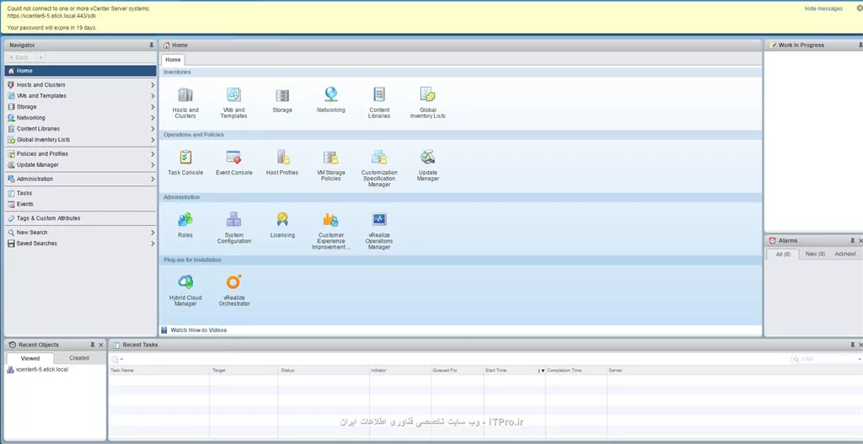Show Acknowledged alarms tab

pyautogui.click(x=846, y=254)
